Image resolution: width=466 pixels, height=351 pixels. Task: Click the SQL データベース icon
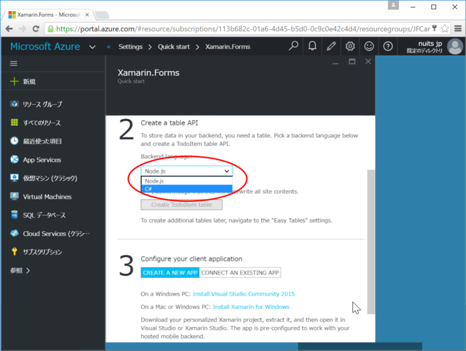coord(14,215)
